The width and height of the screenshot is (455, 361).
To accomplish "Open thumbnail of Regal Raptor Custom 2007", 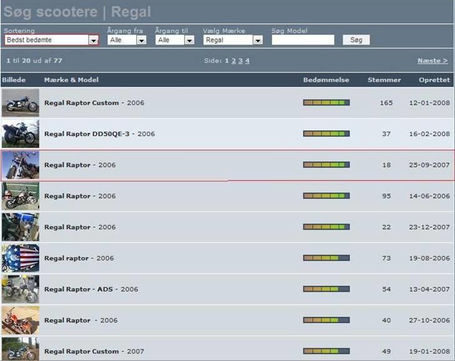I will [x=20, y=349].
